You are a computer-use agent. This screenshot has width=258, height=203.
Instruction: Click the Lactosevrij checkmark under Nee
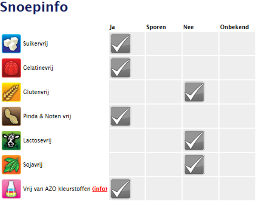[x=194, y=140]
